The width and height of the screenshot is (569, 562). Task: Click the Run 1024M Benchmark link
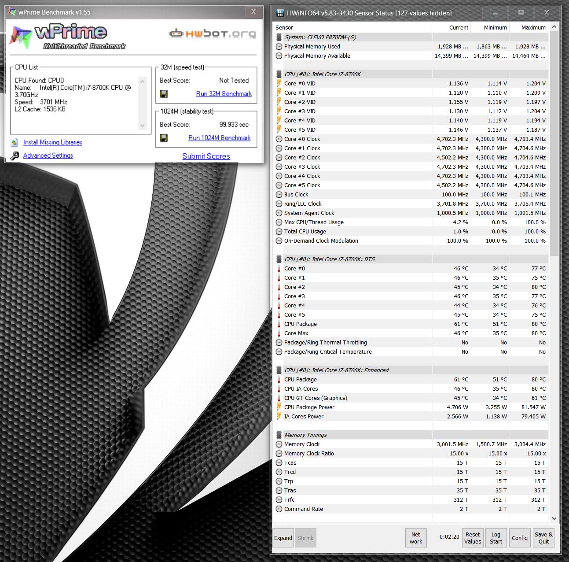coord(219,138)
